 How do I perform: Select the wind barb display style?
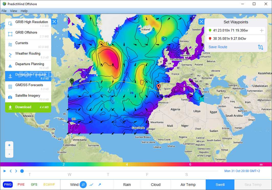91,185
